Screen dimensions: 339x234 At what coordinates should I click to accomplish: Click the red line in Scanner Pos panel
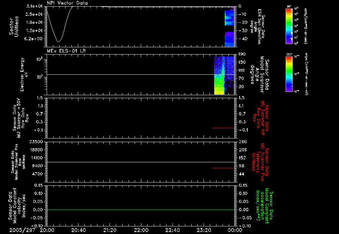click(223, 168)
